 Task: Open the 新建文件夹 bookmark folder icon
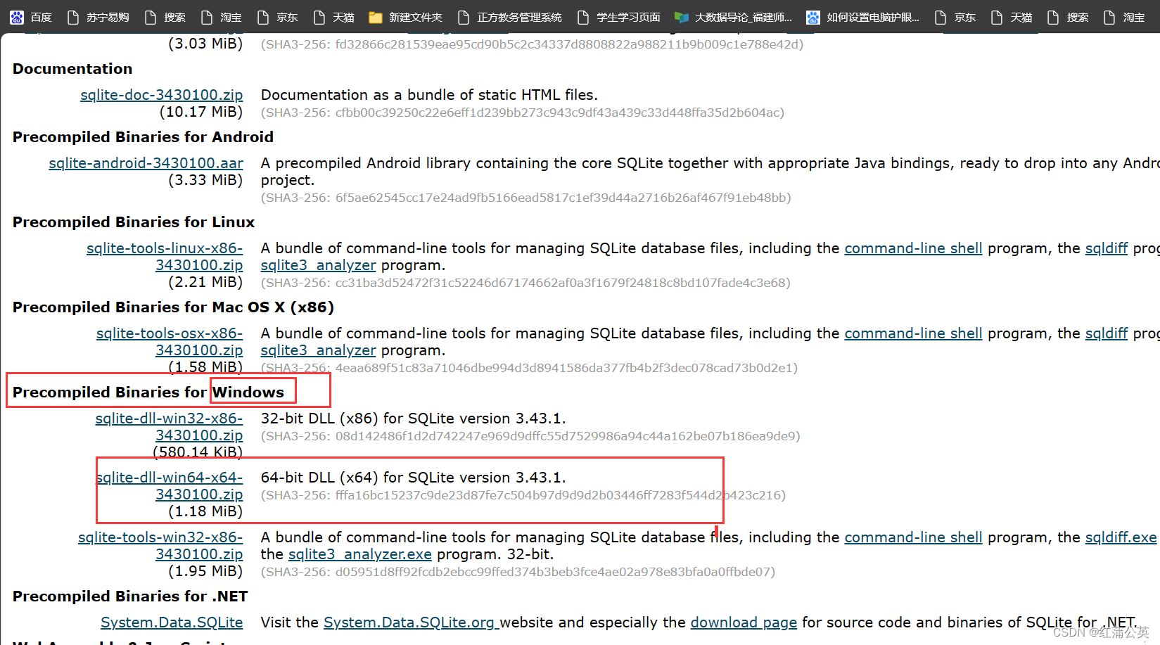[376, 17]
